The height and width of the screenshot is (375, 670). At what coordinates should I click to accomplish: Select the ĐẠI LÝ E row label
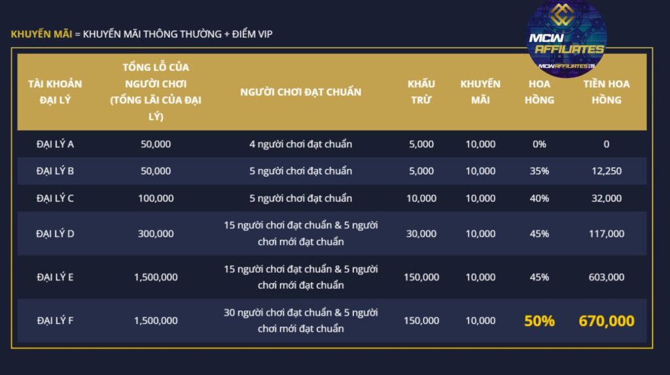[55, 277]
